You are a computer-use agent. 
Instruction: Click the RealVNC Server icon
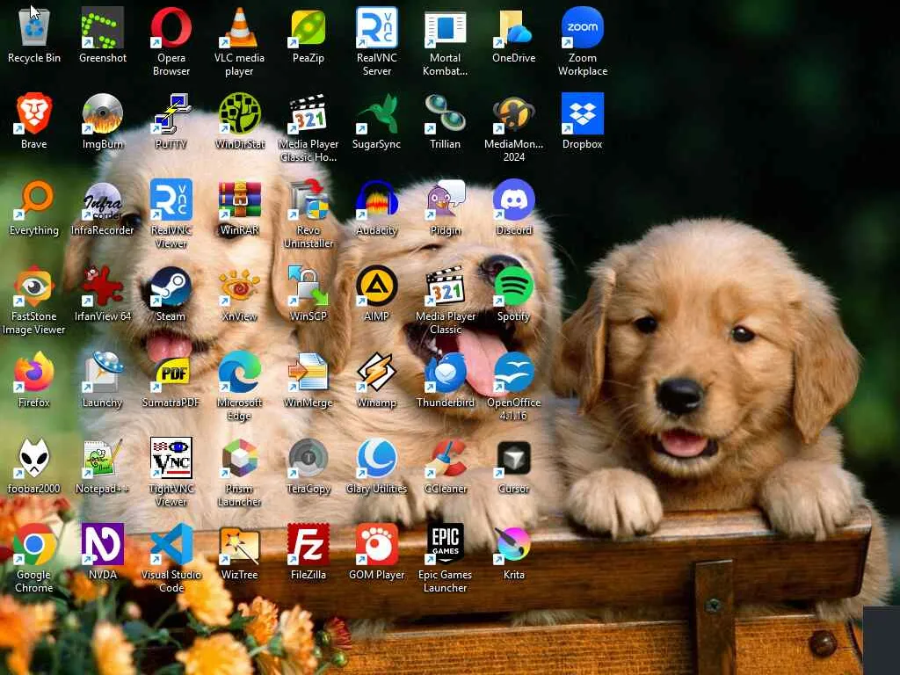click(376, 27)
